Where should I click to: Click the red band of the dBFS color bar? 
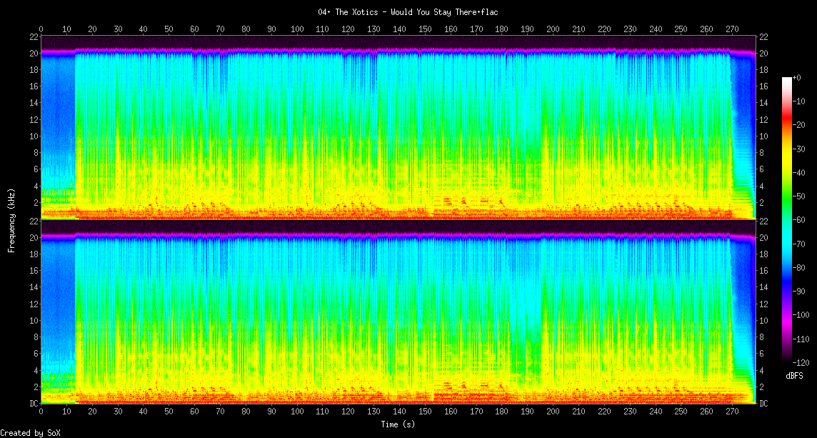click(x=787, y=125)
